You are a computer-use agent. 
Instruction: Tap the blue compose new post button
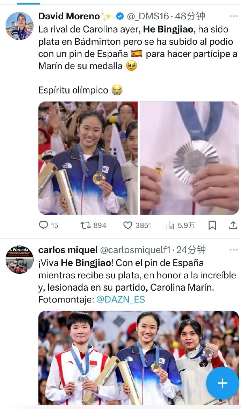[222, 383]
